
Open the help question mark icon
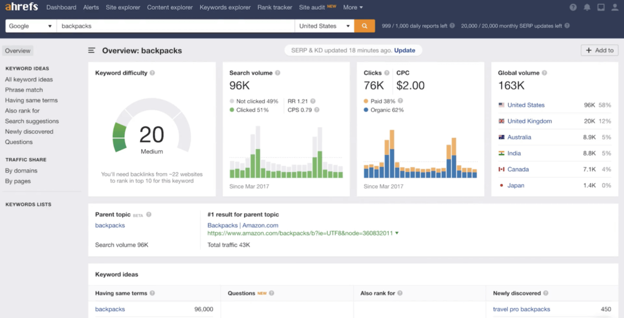(x=573, y=7)
